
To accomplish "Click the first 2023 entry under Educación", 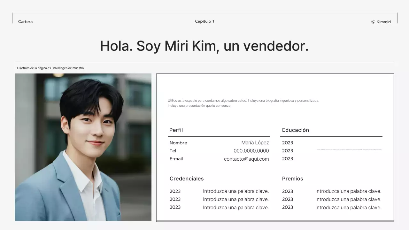I will pos(287,143).
